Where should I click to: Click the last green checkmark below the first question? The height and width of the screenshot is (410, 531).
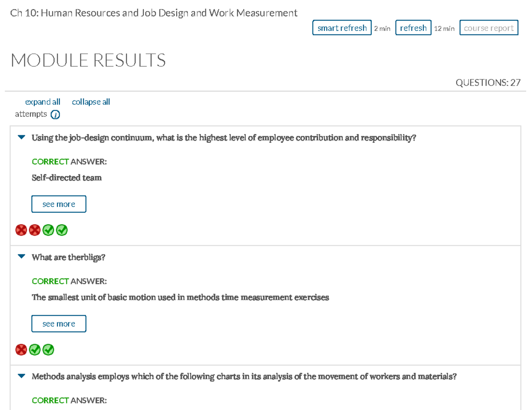tap(62, 230)
